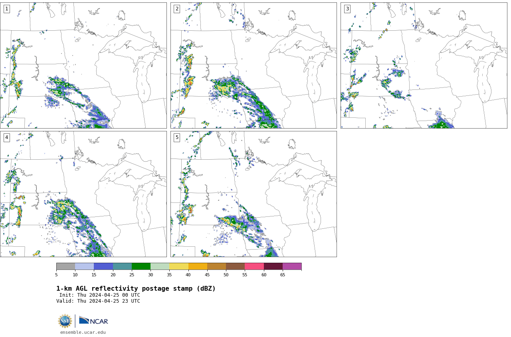Click the colorbar tick label '65'
Viewport: 511px width, 337px height.
283,275
